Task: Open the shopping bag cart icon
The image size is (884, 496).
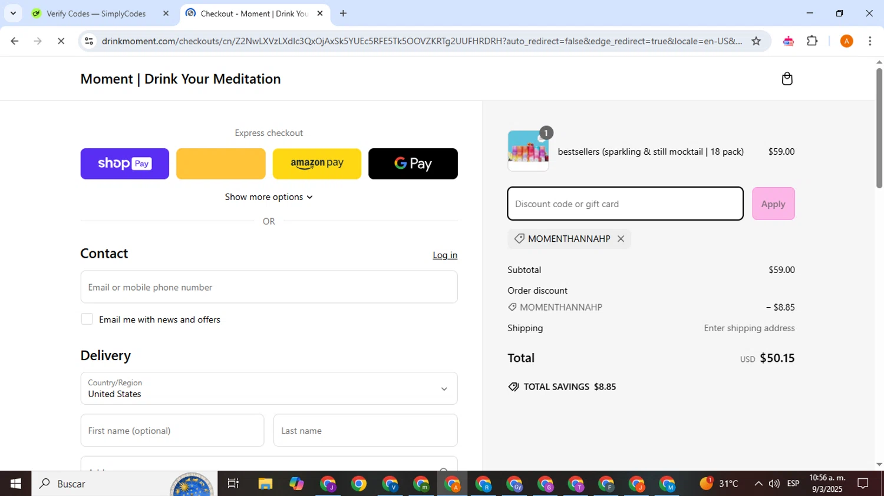Action: [x=787, y=79]
